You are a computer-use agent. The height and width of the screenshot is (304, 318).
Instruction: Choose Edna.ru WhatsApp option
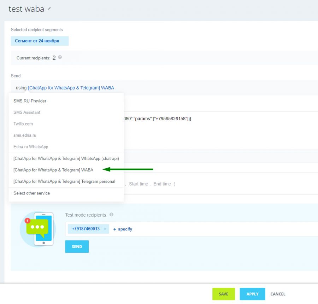point(31,147)
